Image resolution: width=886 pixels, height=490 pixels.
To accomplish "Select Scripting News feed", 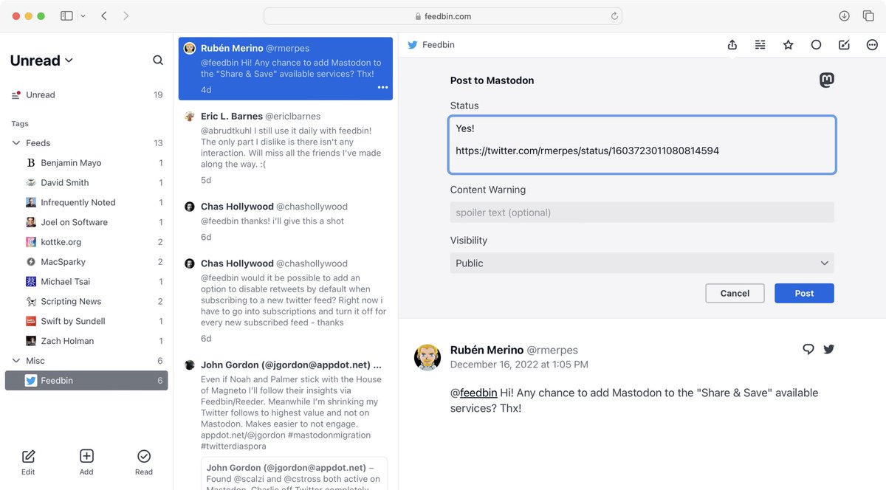I will (86, 302).
